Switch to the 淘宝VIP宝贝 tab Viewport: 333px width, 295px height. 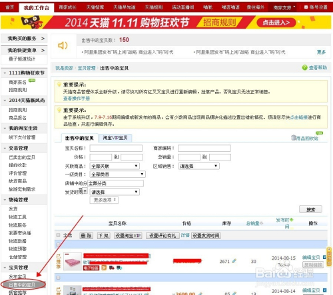(115, 138)
